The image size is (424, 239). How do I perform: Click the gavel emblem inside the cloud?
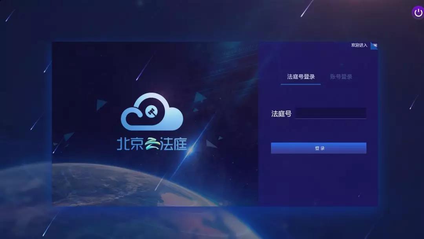pos(152,112)
